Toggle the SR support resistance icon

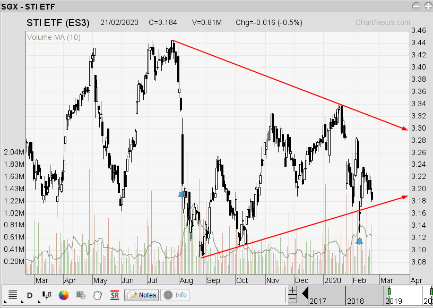114,295
